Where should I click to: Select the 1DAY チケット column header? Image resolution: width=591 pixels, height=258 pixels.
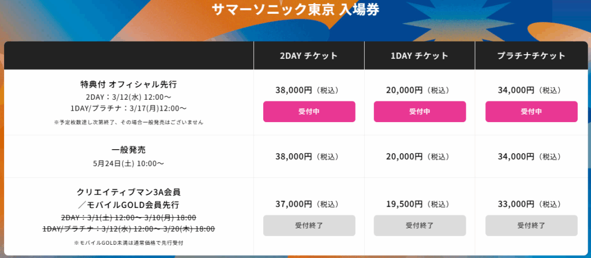pos(420,56)
